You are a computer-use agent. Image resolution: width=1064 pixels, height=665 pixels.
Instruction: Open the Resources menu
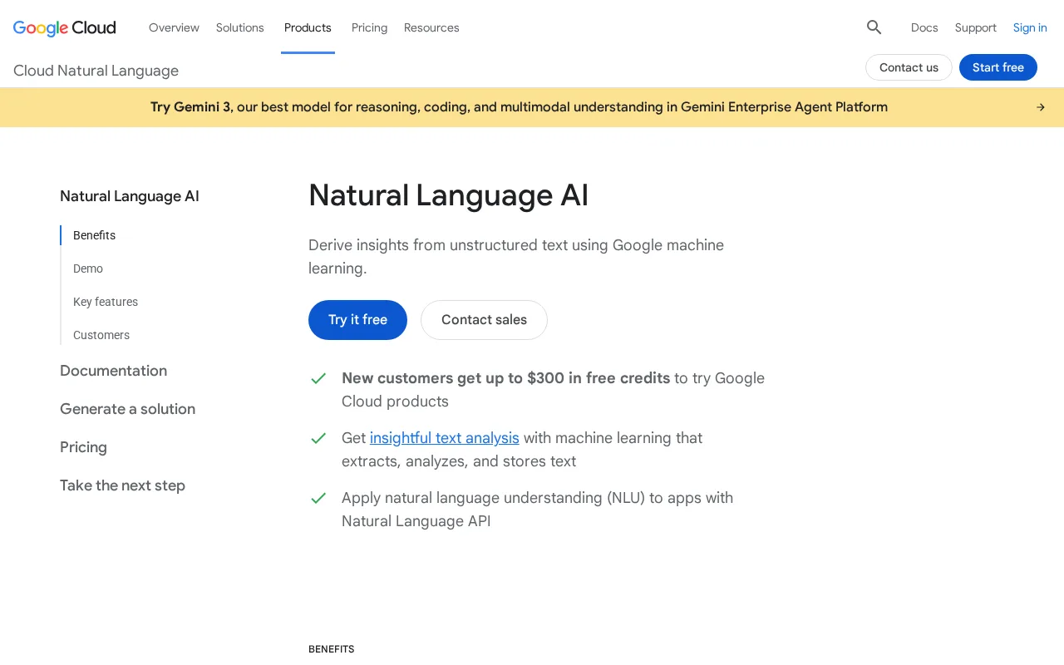[431, 27]
